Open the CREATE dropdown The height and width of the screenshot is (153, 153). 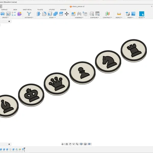[5, 18]
